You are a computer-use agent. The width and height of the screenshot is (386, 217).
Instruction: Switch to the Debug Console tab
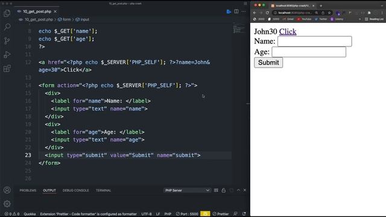pos(75,190)
